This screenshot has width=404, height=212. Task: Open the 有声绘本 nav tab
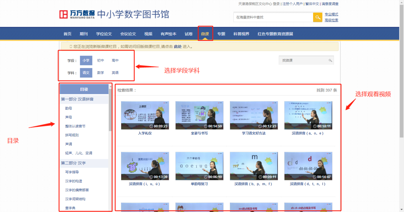168,34
